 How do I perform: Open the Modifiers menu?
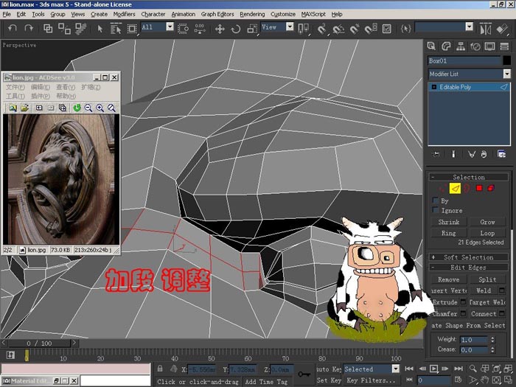pos(124,14)
